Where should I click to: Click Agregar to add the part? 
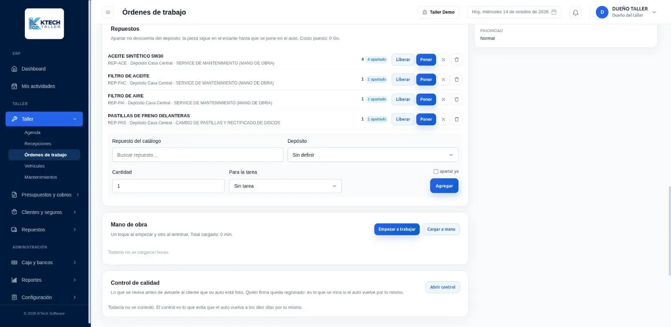[x=444, y=186]
